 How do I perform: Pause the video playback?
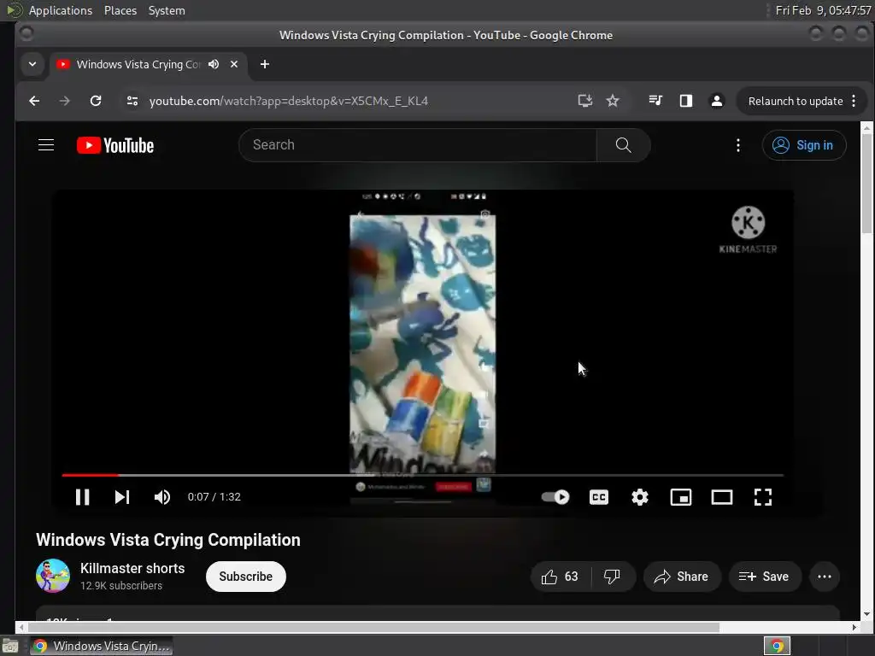coord(83,497)
